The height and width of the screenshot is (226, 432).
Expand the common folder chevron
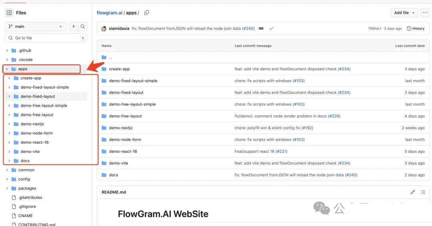(7, 170)
